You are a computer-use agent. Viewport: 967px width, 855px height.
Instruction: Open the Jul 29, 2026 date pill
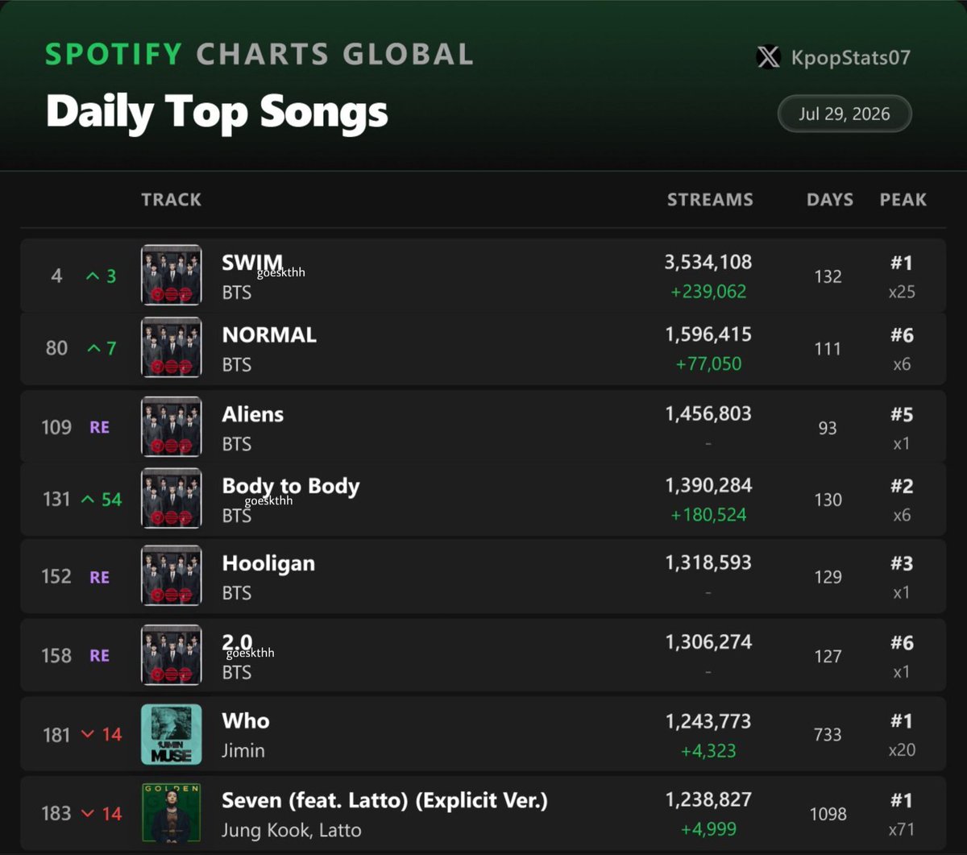pyautogui.click(x=845, y=114)
